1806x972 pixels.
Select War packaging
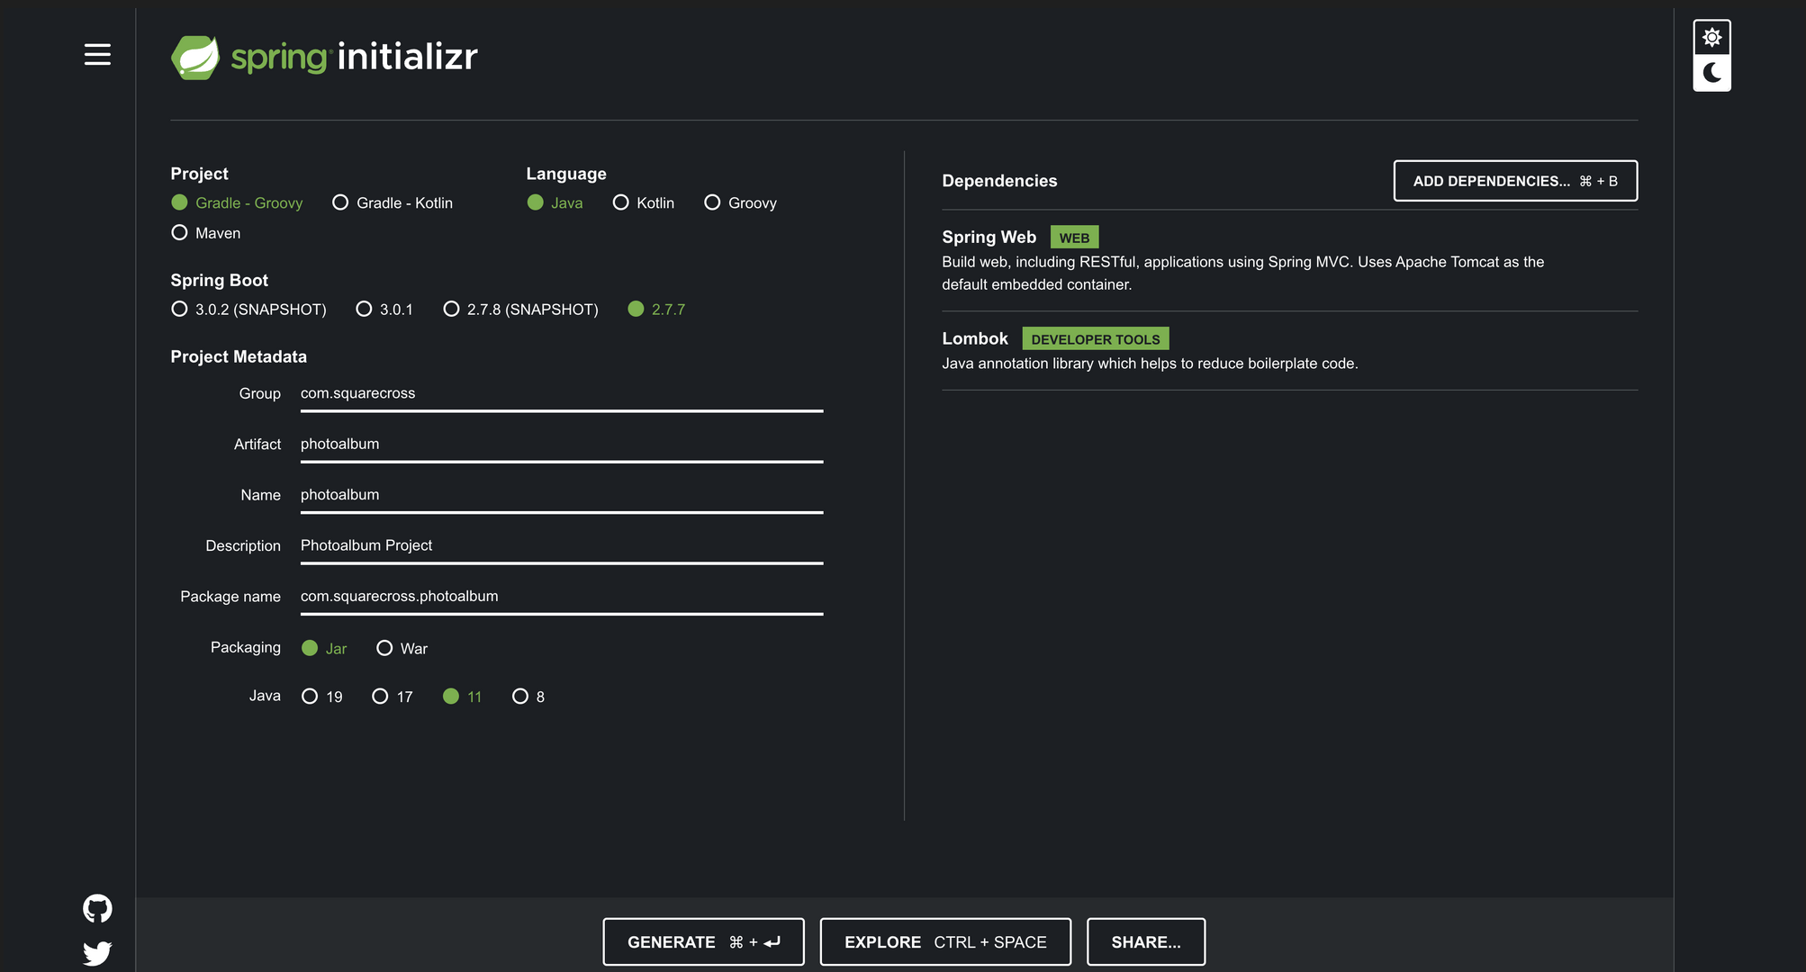pos(402,648)
